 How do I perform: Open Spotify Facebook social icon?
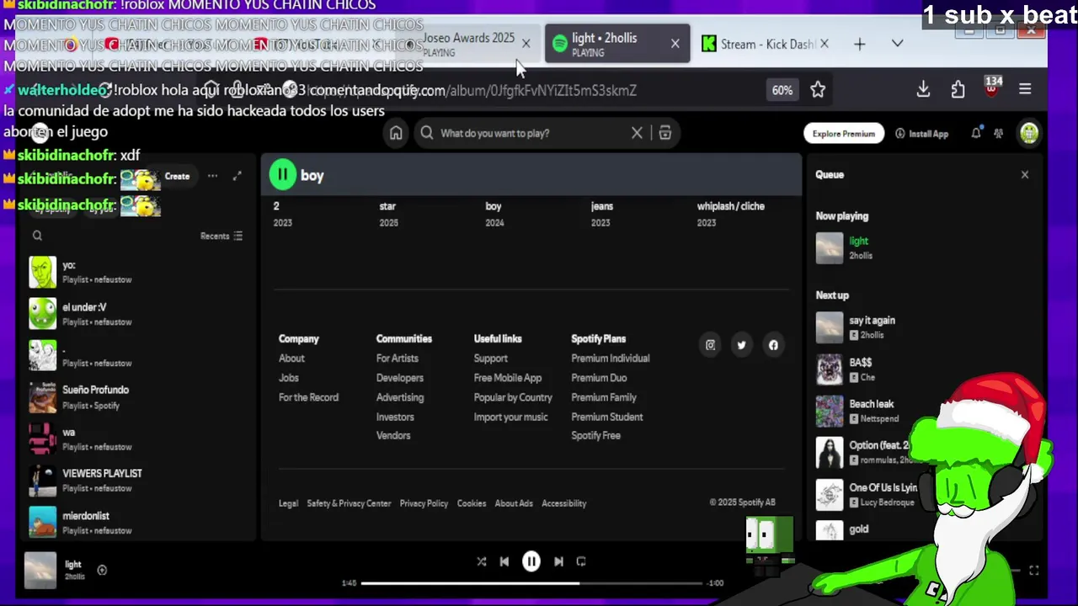pyautogui.click(x=773, y=345)
